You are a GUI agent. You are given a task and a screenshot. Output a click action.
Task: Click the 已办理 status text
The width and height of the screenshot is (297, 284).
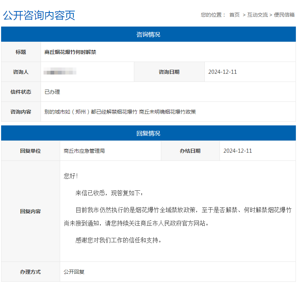(x=52, y=92)
